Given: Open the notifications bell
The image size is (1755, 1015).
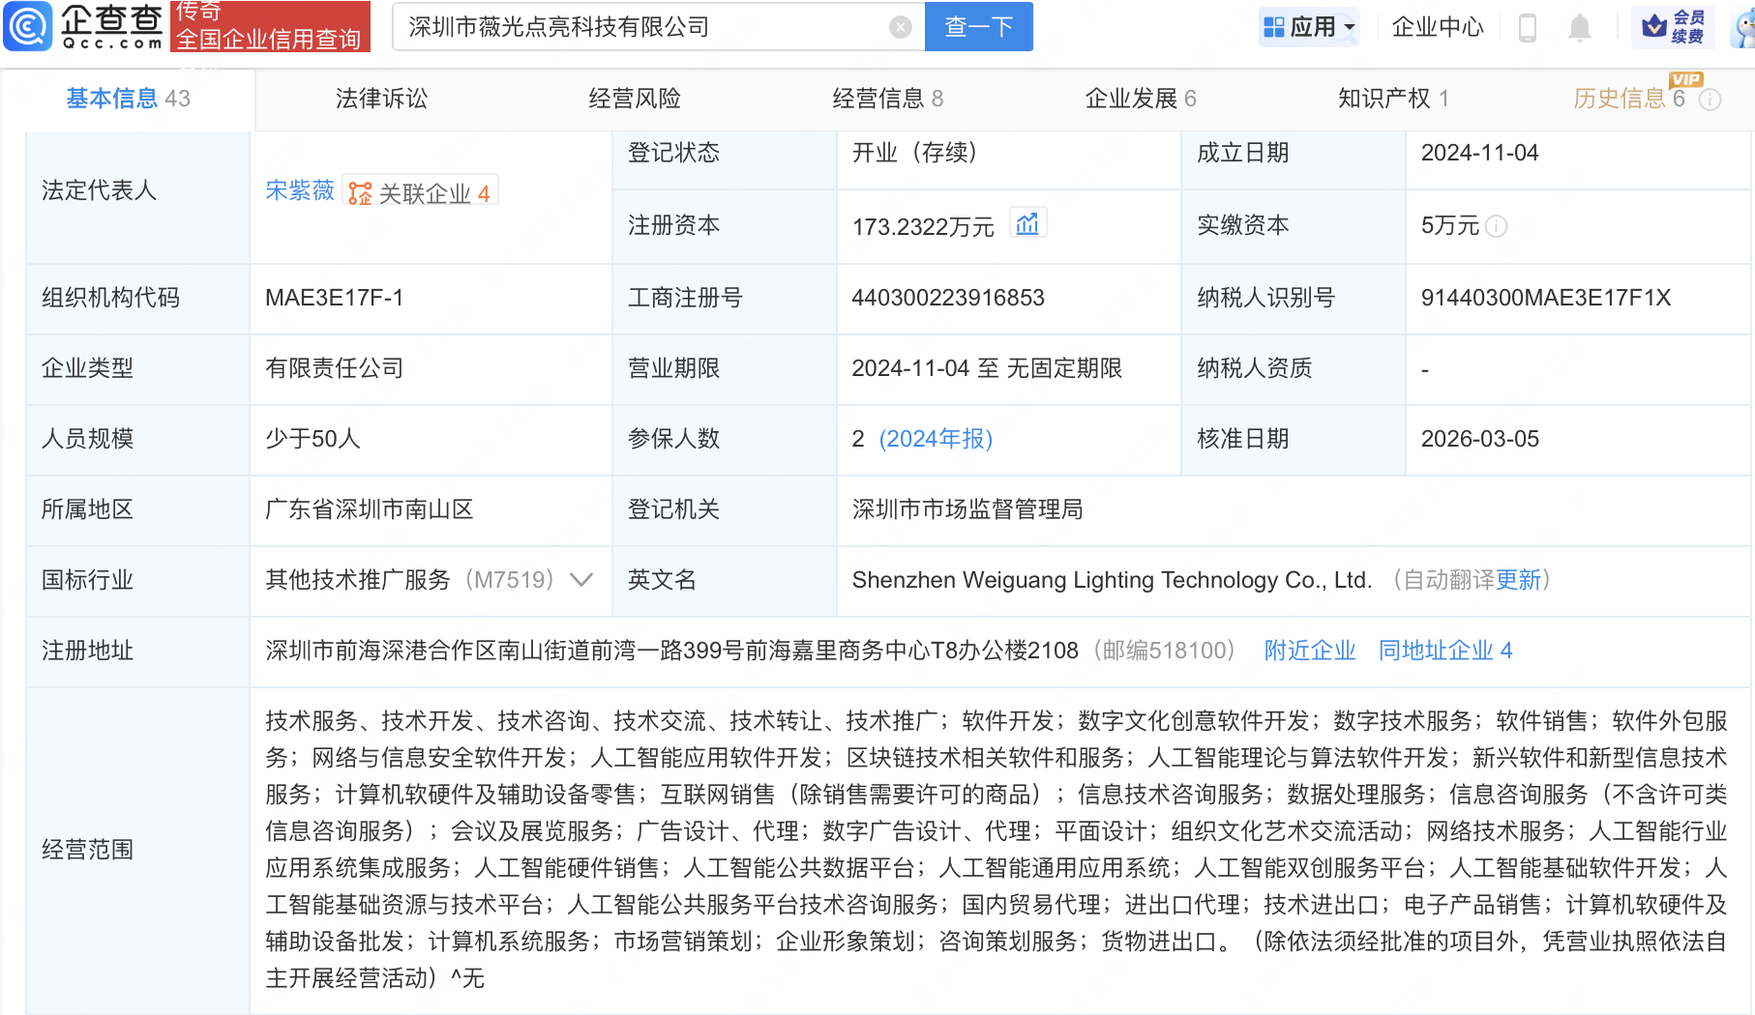Looking at the screenshot, I should [1579, 27].
